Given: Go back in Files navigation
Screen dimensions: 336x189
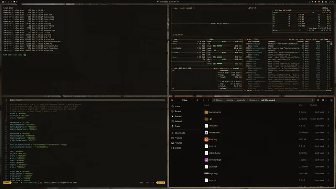Looking at the screenshot, I should coord(203,100).
